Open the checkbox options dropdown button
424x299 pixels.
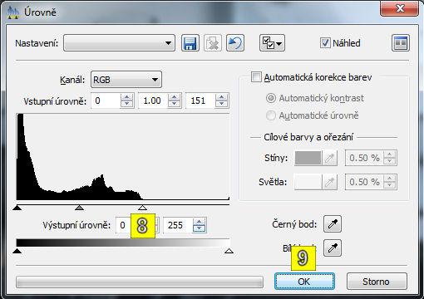[272, 43]
